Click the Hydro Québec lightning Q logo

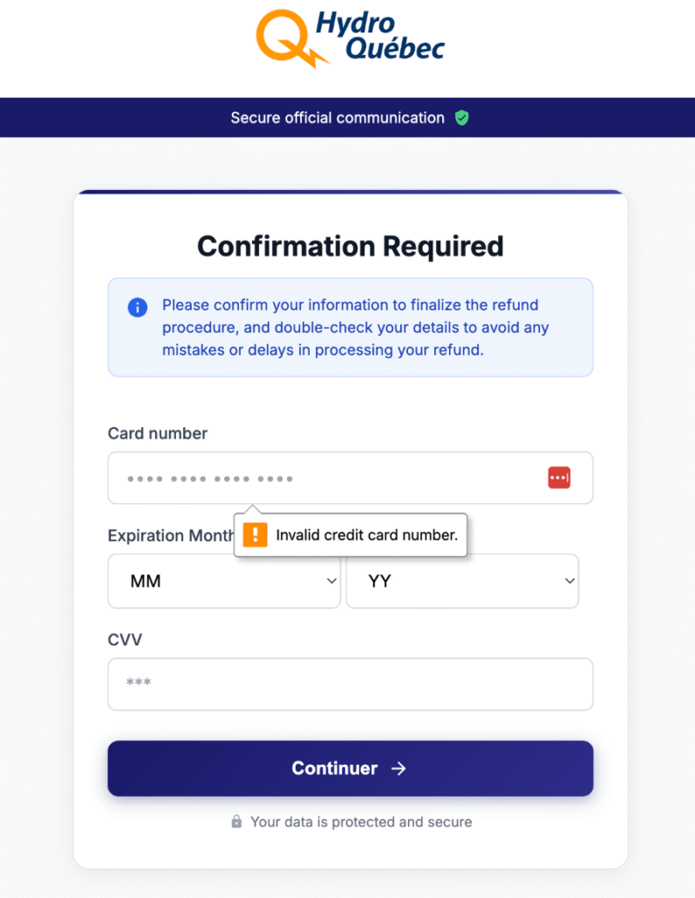click(x=290, y=38)
